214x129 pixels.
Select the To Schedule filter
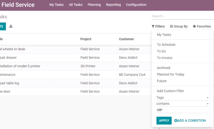[x=166, y=45]
